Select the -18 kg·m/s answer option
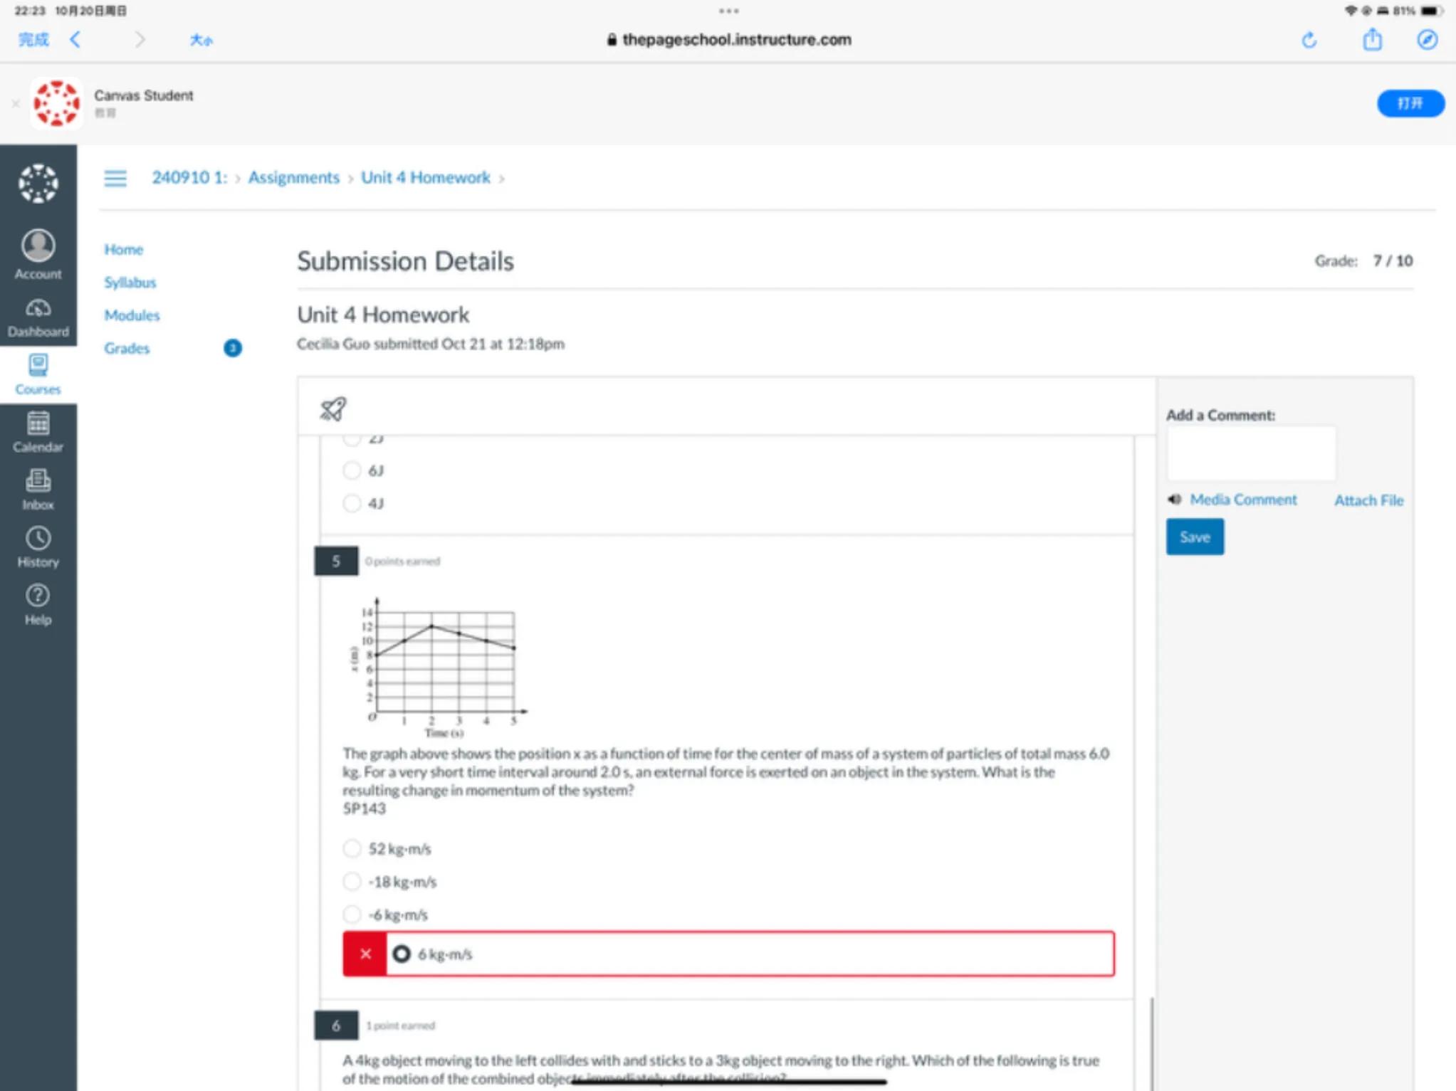The height and width of the screenshot is (1091, 1456). pyautogui.click(x=352, y=881)
